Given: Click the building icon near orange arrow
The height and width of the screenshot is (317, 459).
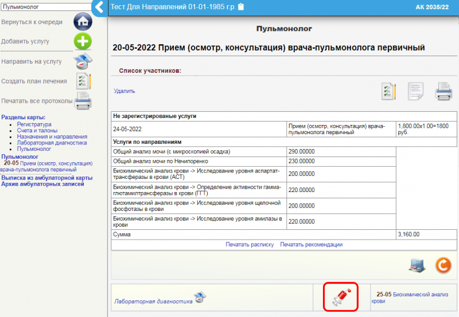Looking at the screenshot, I should pos(417,265).
